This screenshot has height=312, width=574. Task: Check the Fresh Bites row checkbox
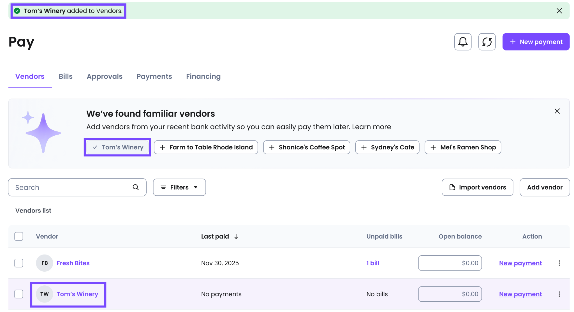point(19,263)
